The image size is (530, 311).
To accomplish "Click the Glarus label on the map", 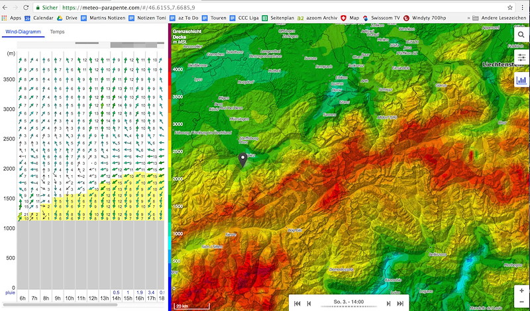I will click(441, 85).
